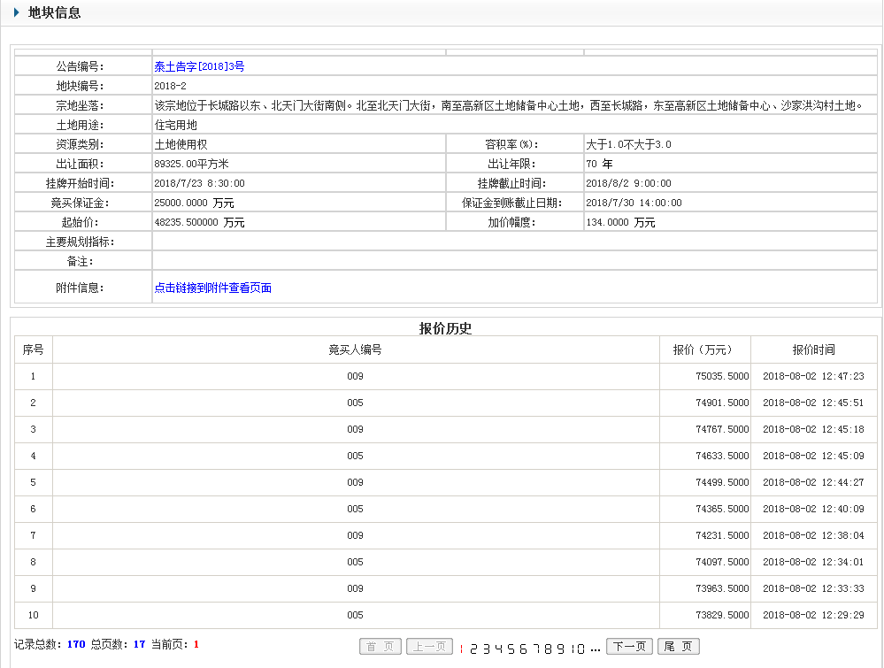Click the 尾页 last page button

pyautogui.click(x=678, y=647)
